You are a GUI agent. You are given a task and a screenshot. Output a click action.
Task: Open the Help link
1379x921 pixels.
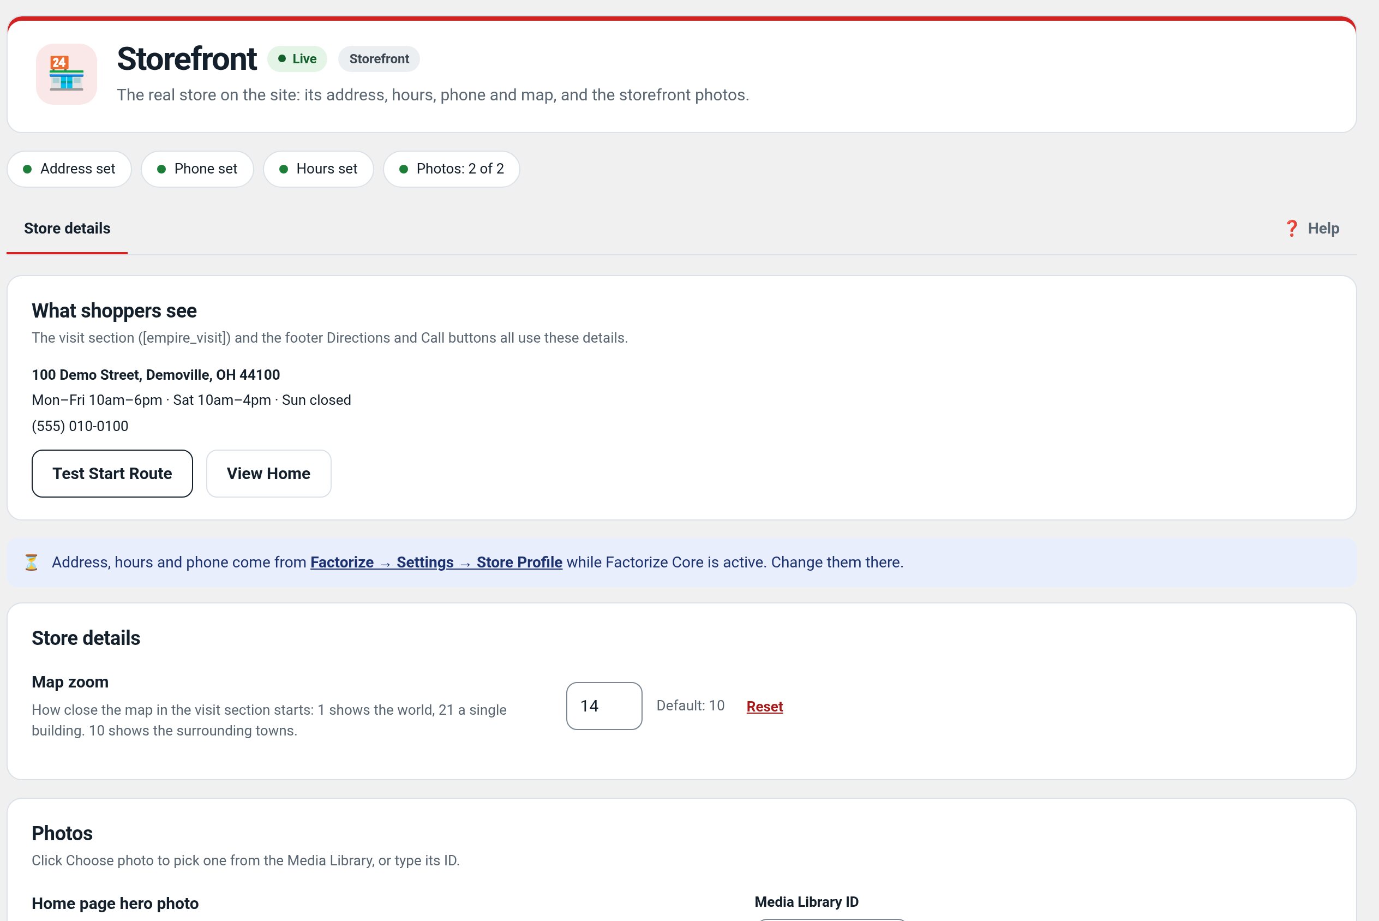click(x=1312, y=229)
